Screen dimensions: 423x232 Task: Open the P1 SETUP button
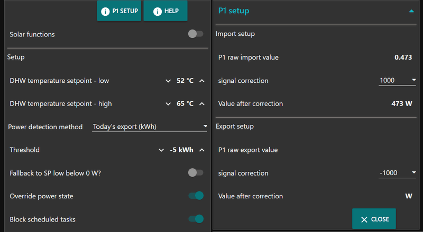[x=119, y=11]
